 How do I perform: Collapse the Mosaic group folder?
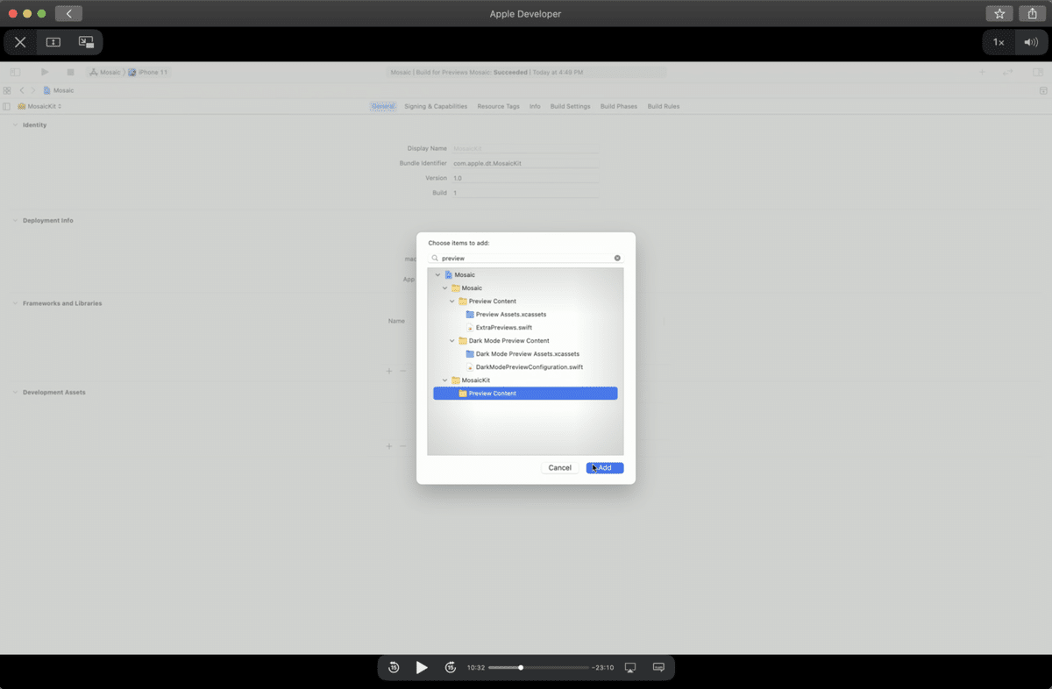(444, 288)
